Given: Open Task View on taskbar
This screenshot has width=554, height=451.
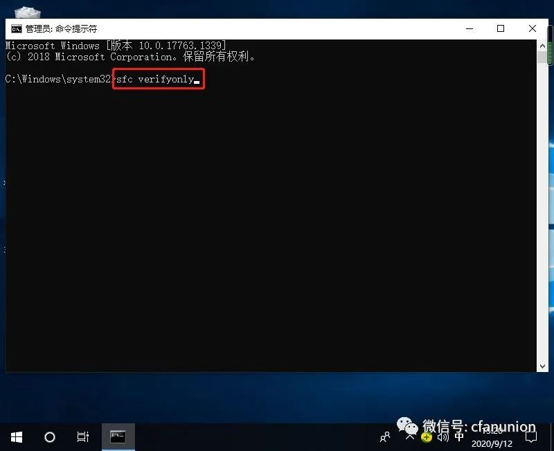Looking at the screenshot, I should (83, 437).
